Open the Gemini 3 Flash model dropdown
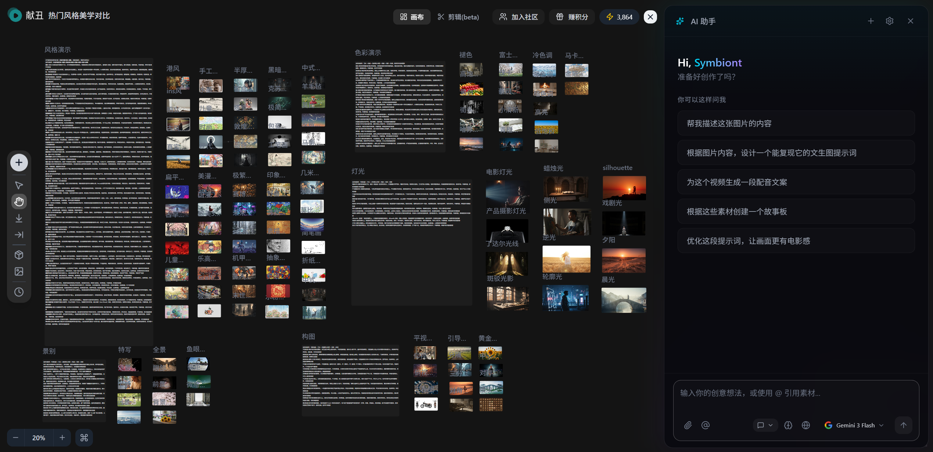This screenshot has width=933, height=452. [x=854, y=425]
